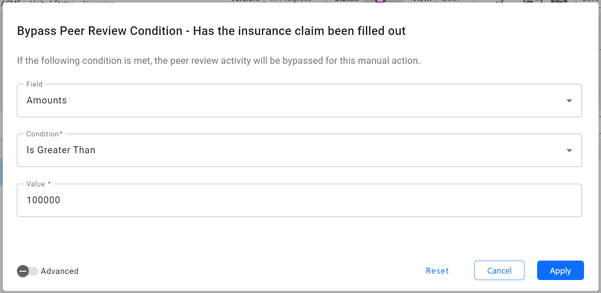Click the Is Greater Than text
This screenshot has height=293, width=601.
(x=61, y=150)
